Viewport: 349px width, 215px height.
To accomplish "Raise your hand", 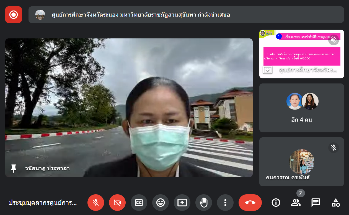I will tap(204, 203).
